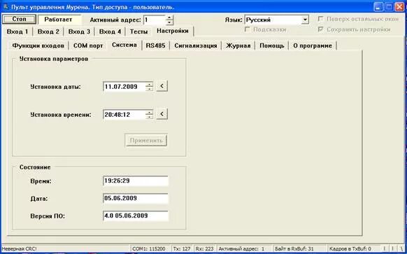Open the RS485 sub-tab

[155, 45]
